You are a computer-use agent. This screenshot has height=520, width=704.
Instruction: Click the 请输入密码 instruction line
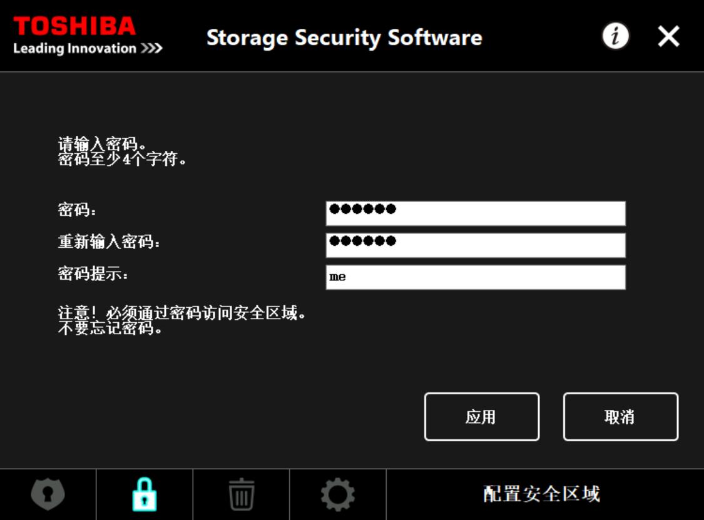click(103, 146)
